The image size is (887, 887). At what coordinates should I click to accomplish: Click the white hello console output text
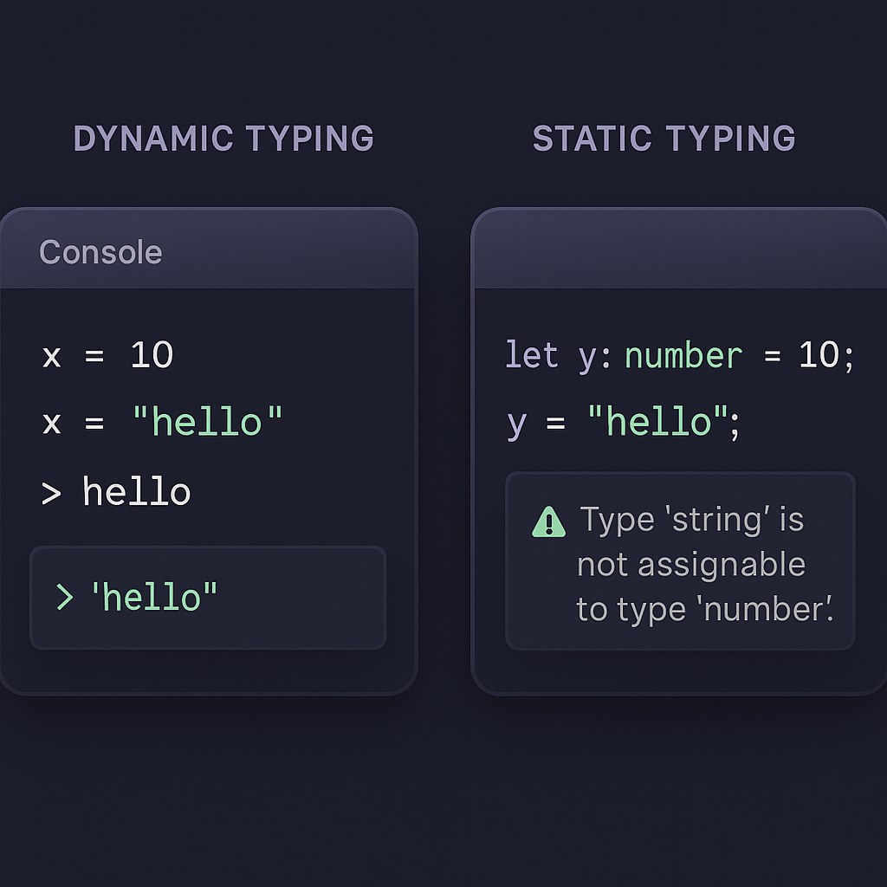[136, 493]
